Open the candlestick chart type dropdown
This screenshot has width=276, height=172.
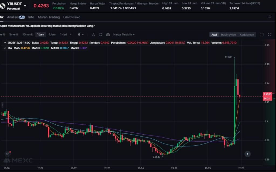[81, 34]
